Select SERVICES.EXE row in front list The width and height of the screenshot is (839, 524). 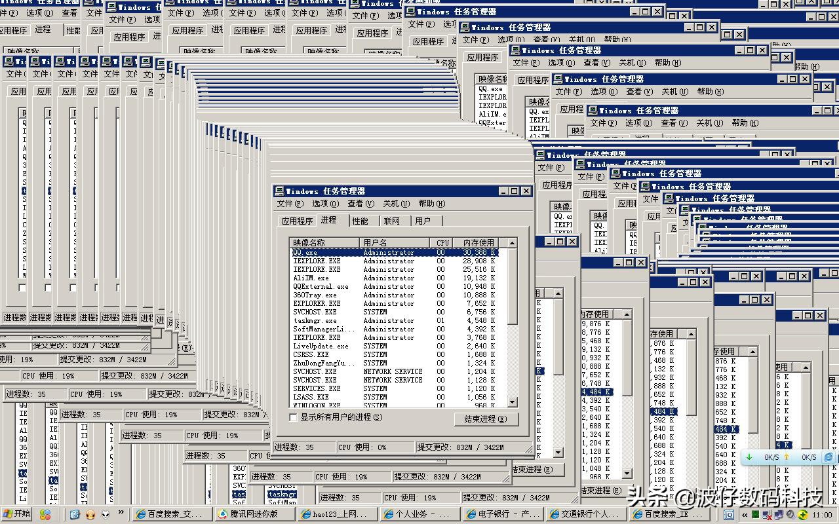[395, 388]
